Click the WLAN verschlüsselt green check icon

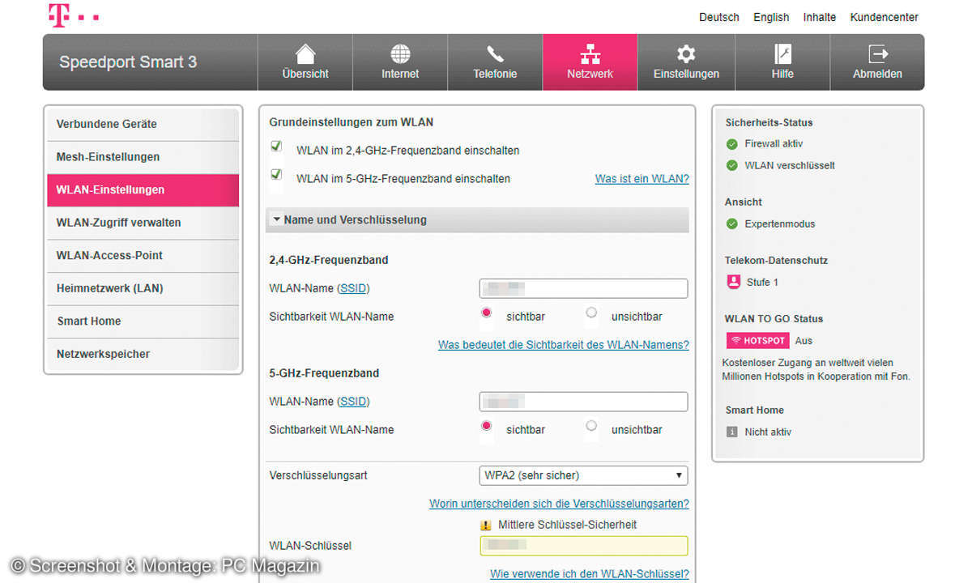click(x=732, y=165)
